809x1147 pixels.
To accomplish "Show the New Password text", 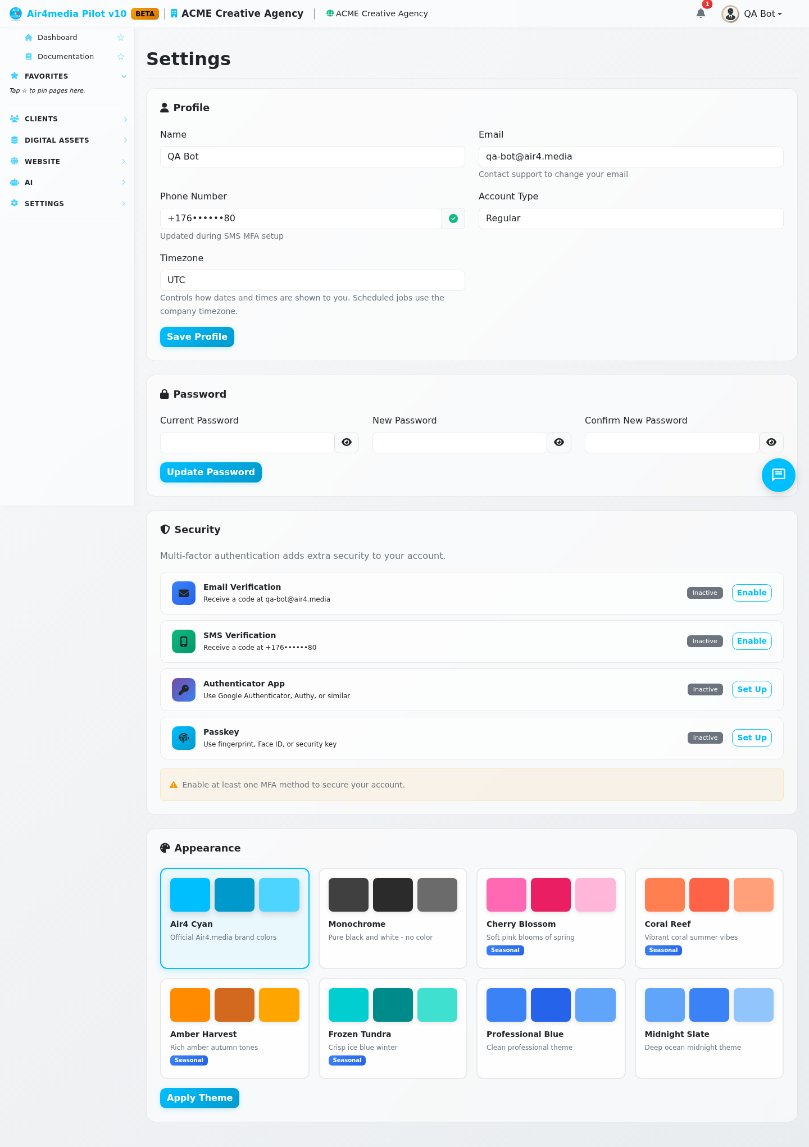I will coord(559,443).
